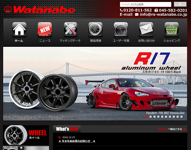Click the ニュース menu label
Image resolution: width=191 pixels, height=150 pixels.
45,41
